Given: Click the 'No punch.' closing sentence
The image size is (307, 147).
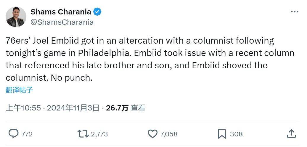Looking at the screenshot, I should pyautogui.click(x=72, y=78).
